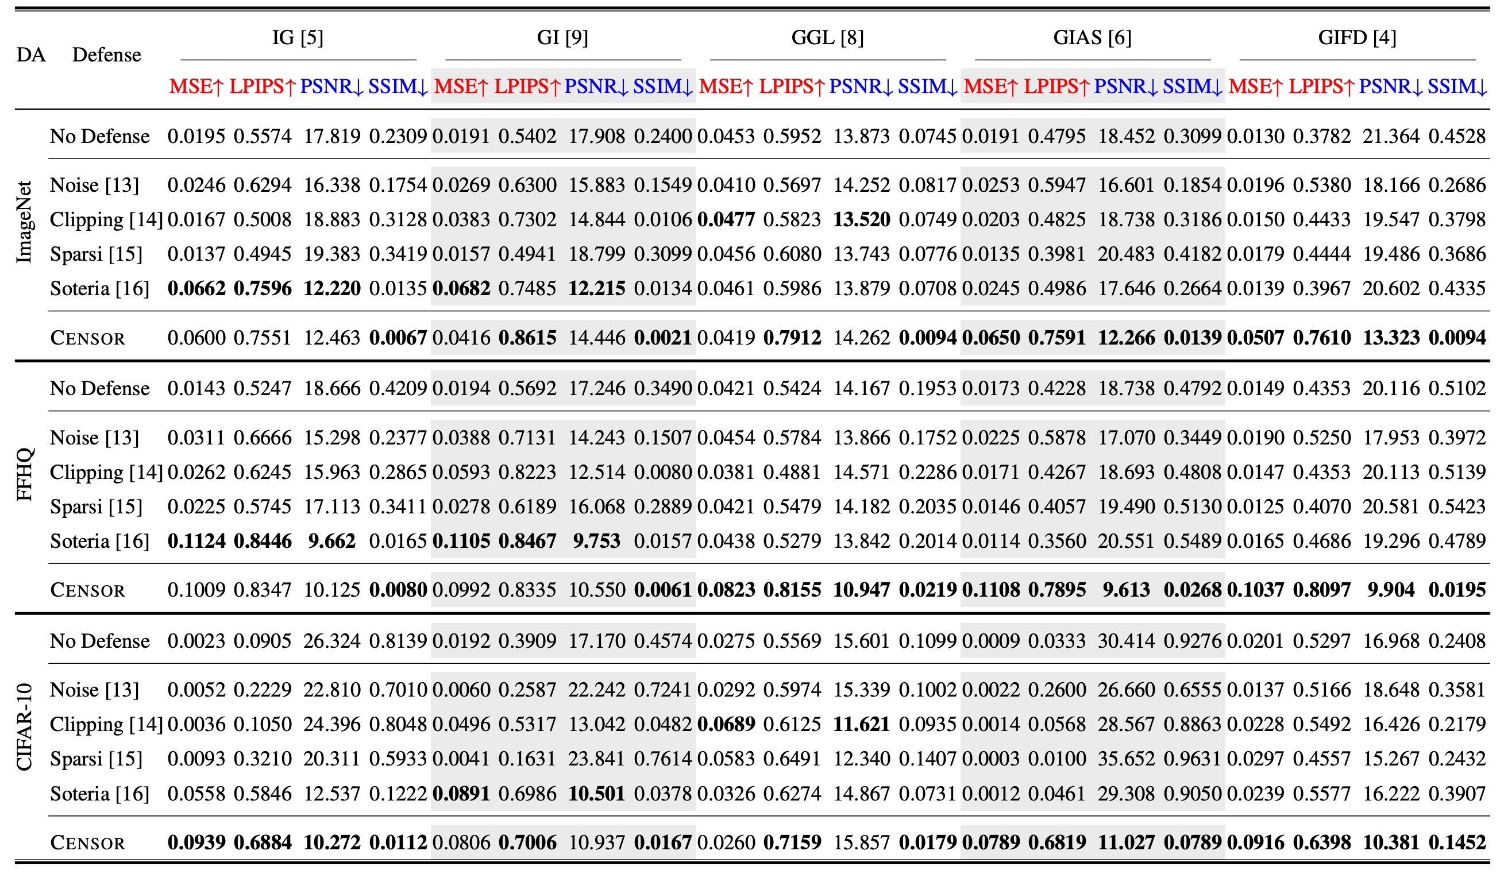1504x874 pixels.
Task: Click the bold value 0.0939
Action: click(196, 843)
